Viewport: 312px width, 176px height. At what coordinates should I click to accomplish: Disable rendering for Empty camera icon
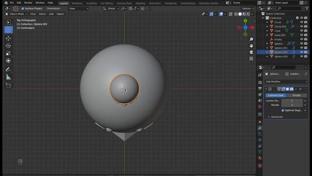click(306, 39)
